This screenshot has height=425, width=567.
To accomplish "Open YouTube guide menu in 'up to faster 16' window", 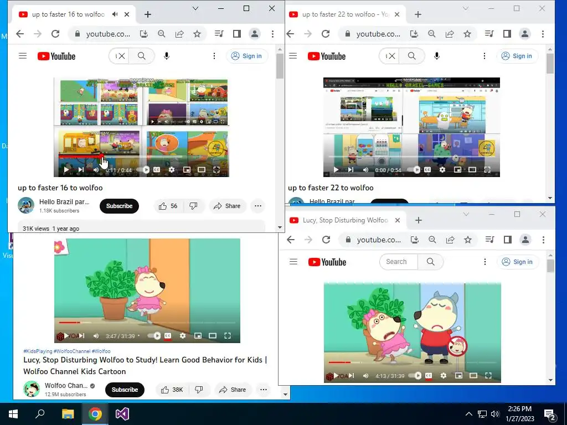I will 23,56.
